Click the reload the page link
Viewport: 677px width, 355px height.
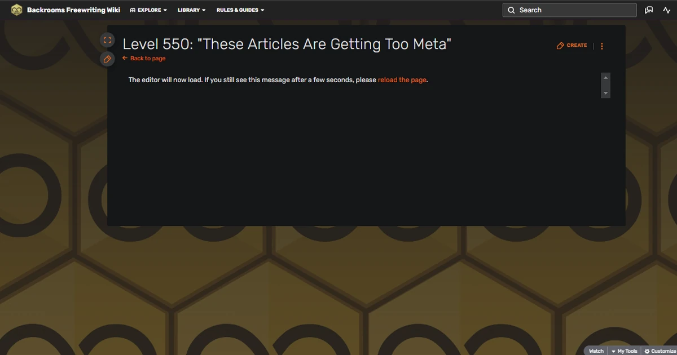point(402,79)
